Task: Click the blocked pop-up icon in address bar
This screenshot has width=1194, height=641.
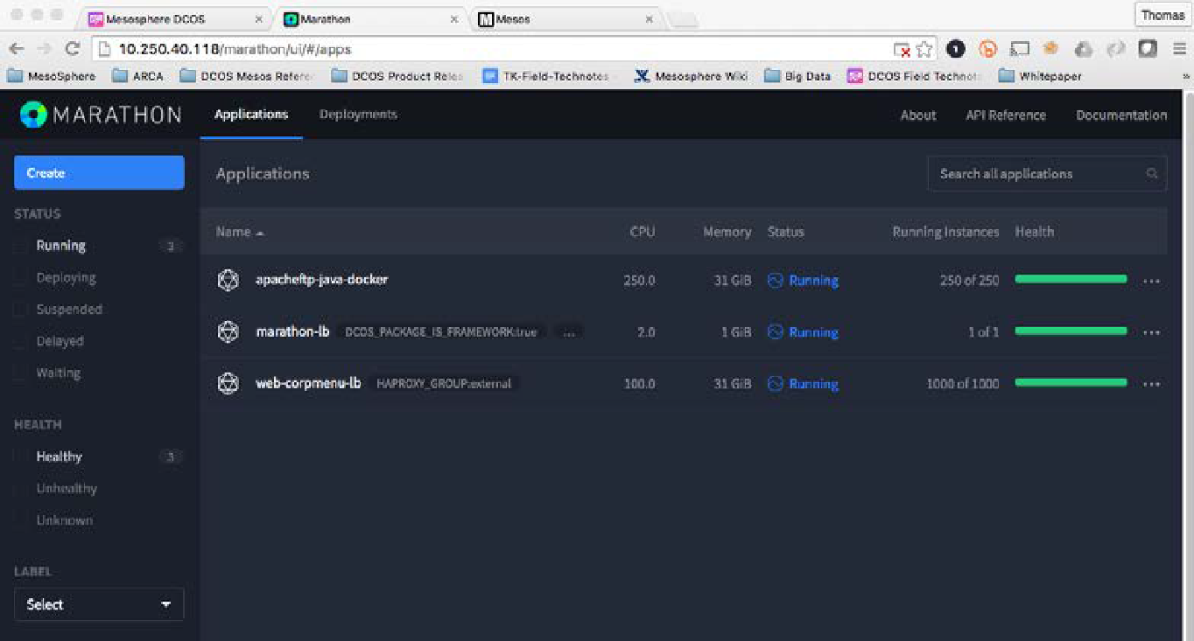Action: (903, 50)
